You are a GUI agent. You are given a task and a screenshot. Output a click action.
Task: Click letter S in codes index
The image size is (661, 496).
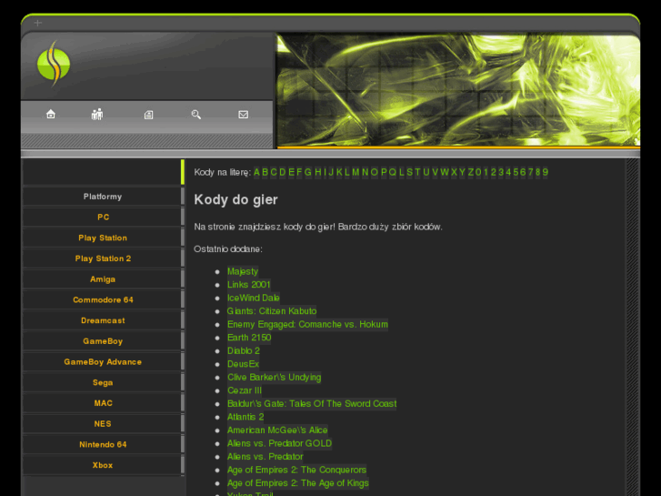[410, 172]
